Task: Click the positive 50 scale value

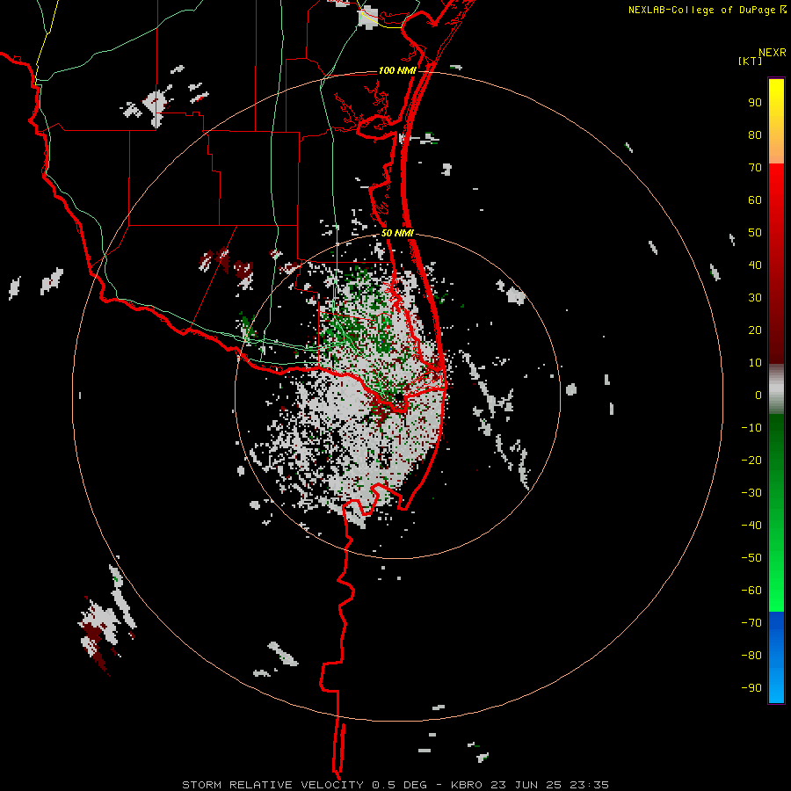Action: click(x=755, y=233)
